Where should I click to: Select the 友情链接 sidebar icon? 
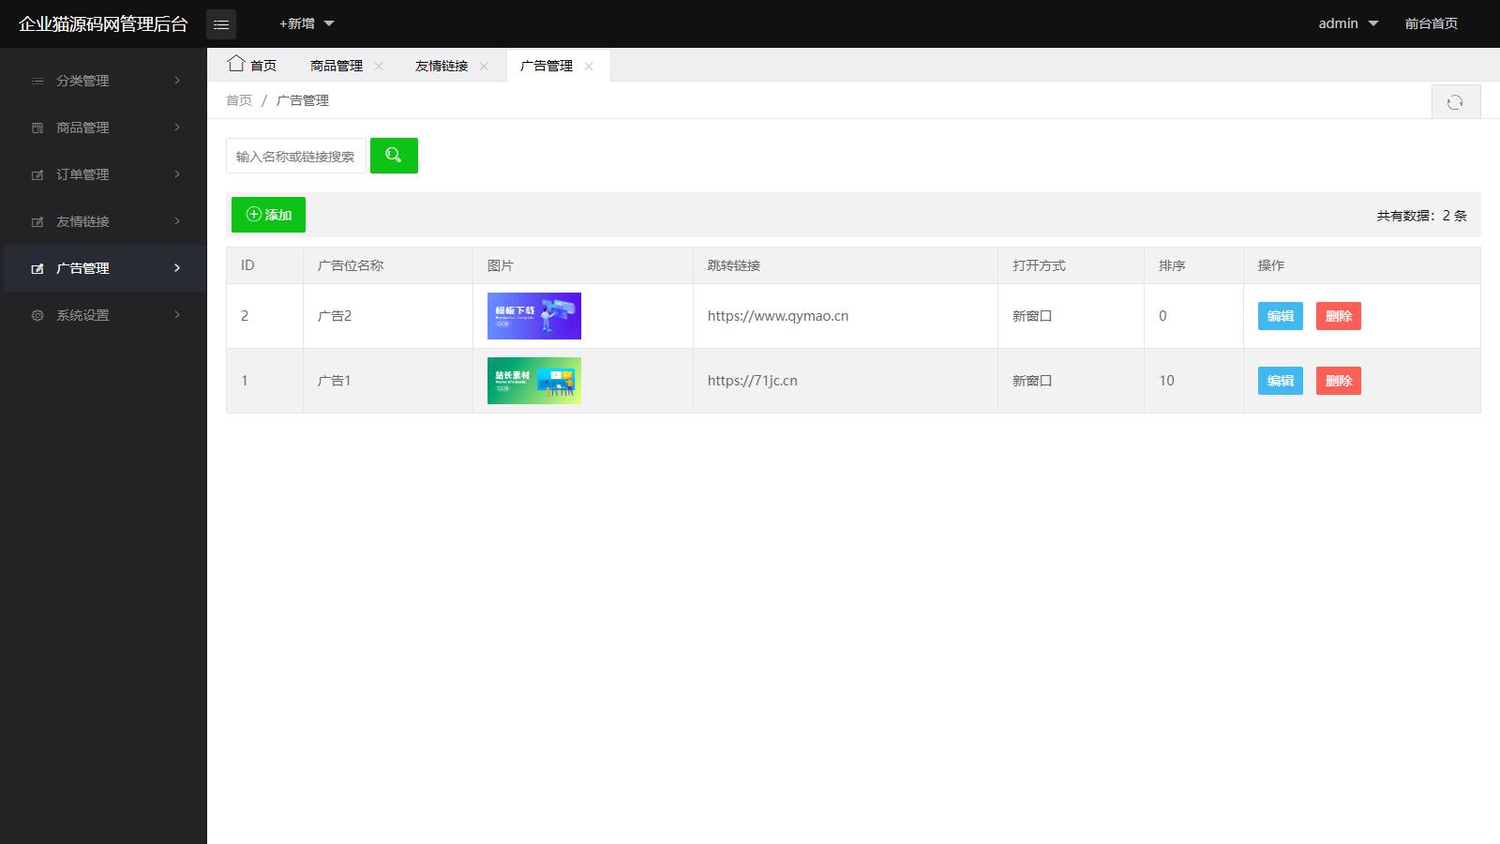36,221
